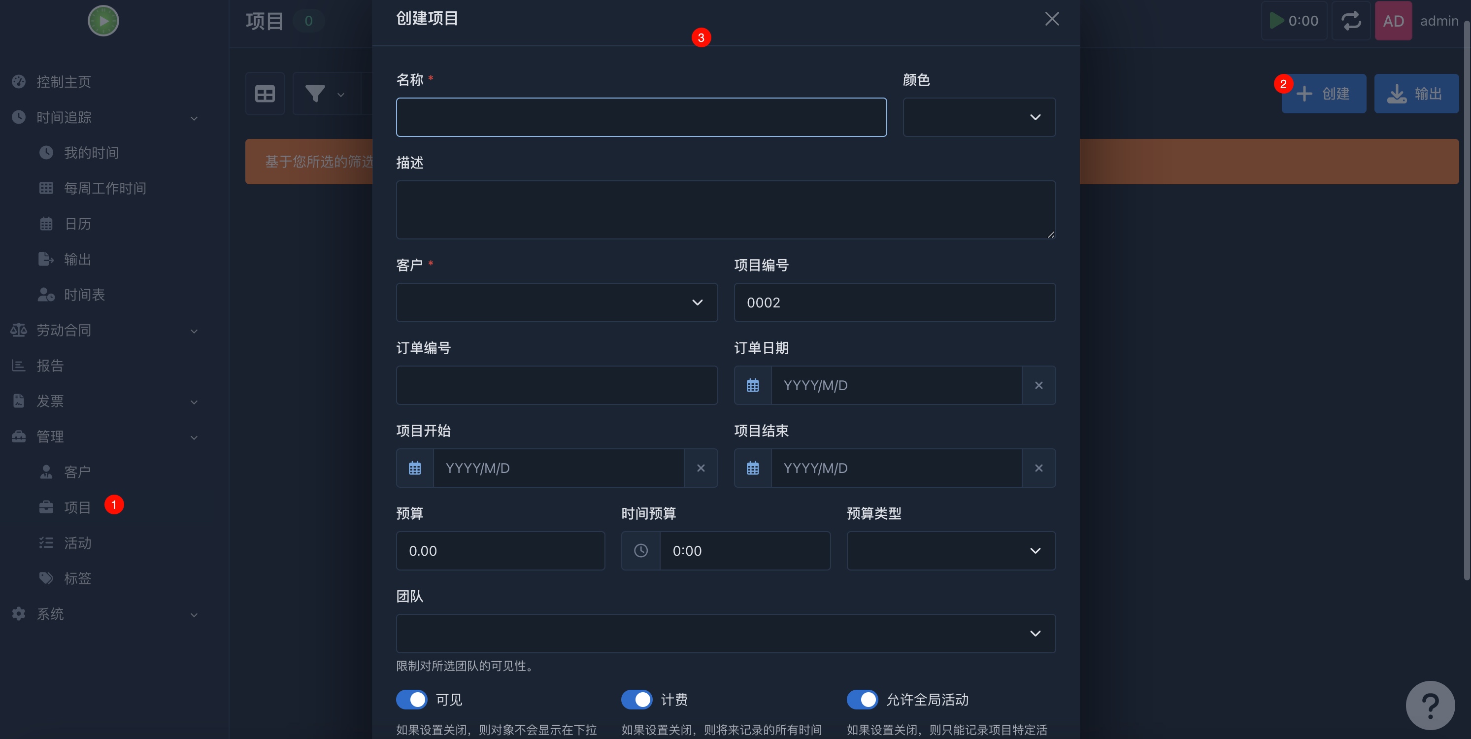
Task: Click the 输出 export button
Action: click(1416, 94)
